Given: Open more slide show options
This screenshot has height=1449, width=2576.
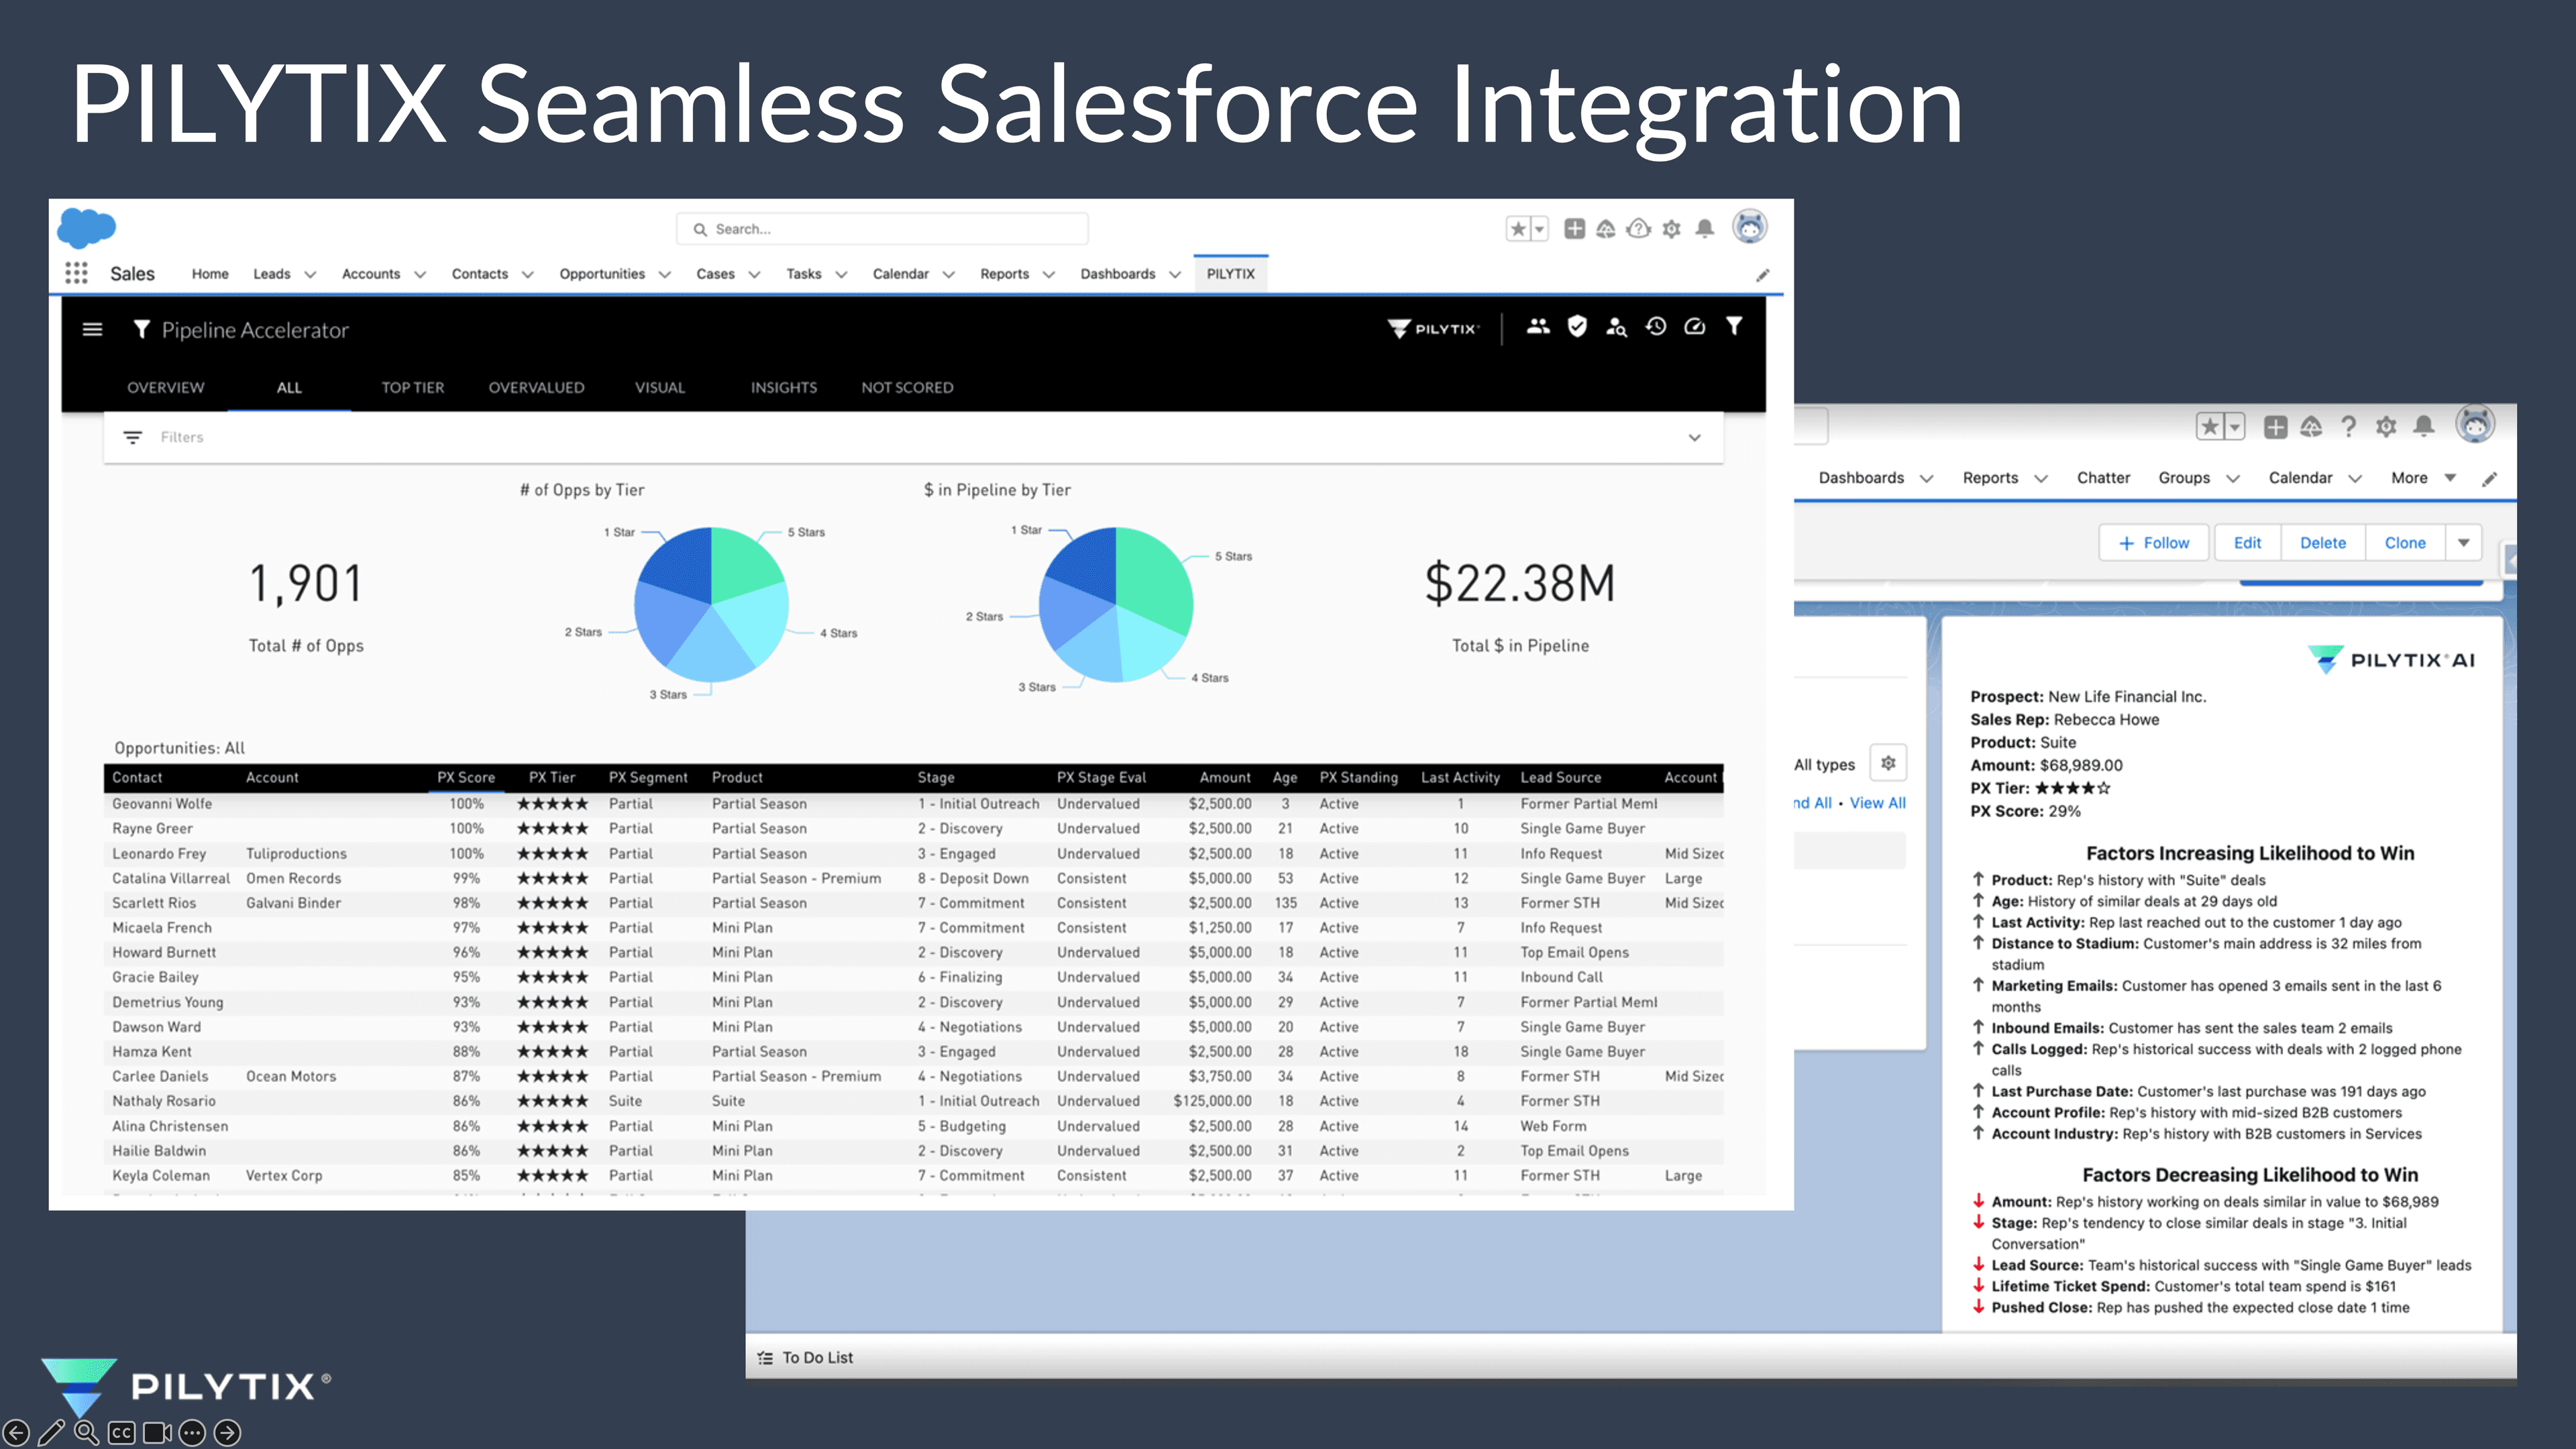Looking at the screenshot, I should point(192,1433).
